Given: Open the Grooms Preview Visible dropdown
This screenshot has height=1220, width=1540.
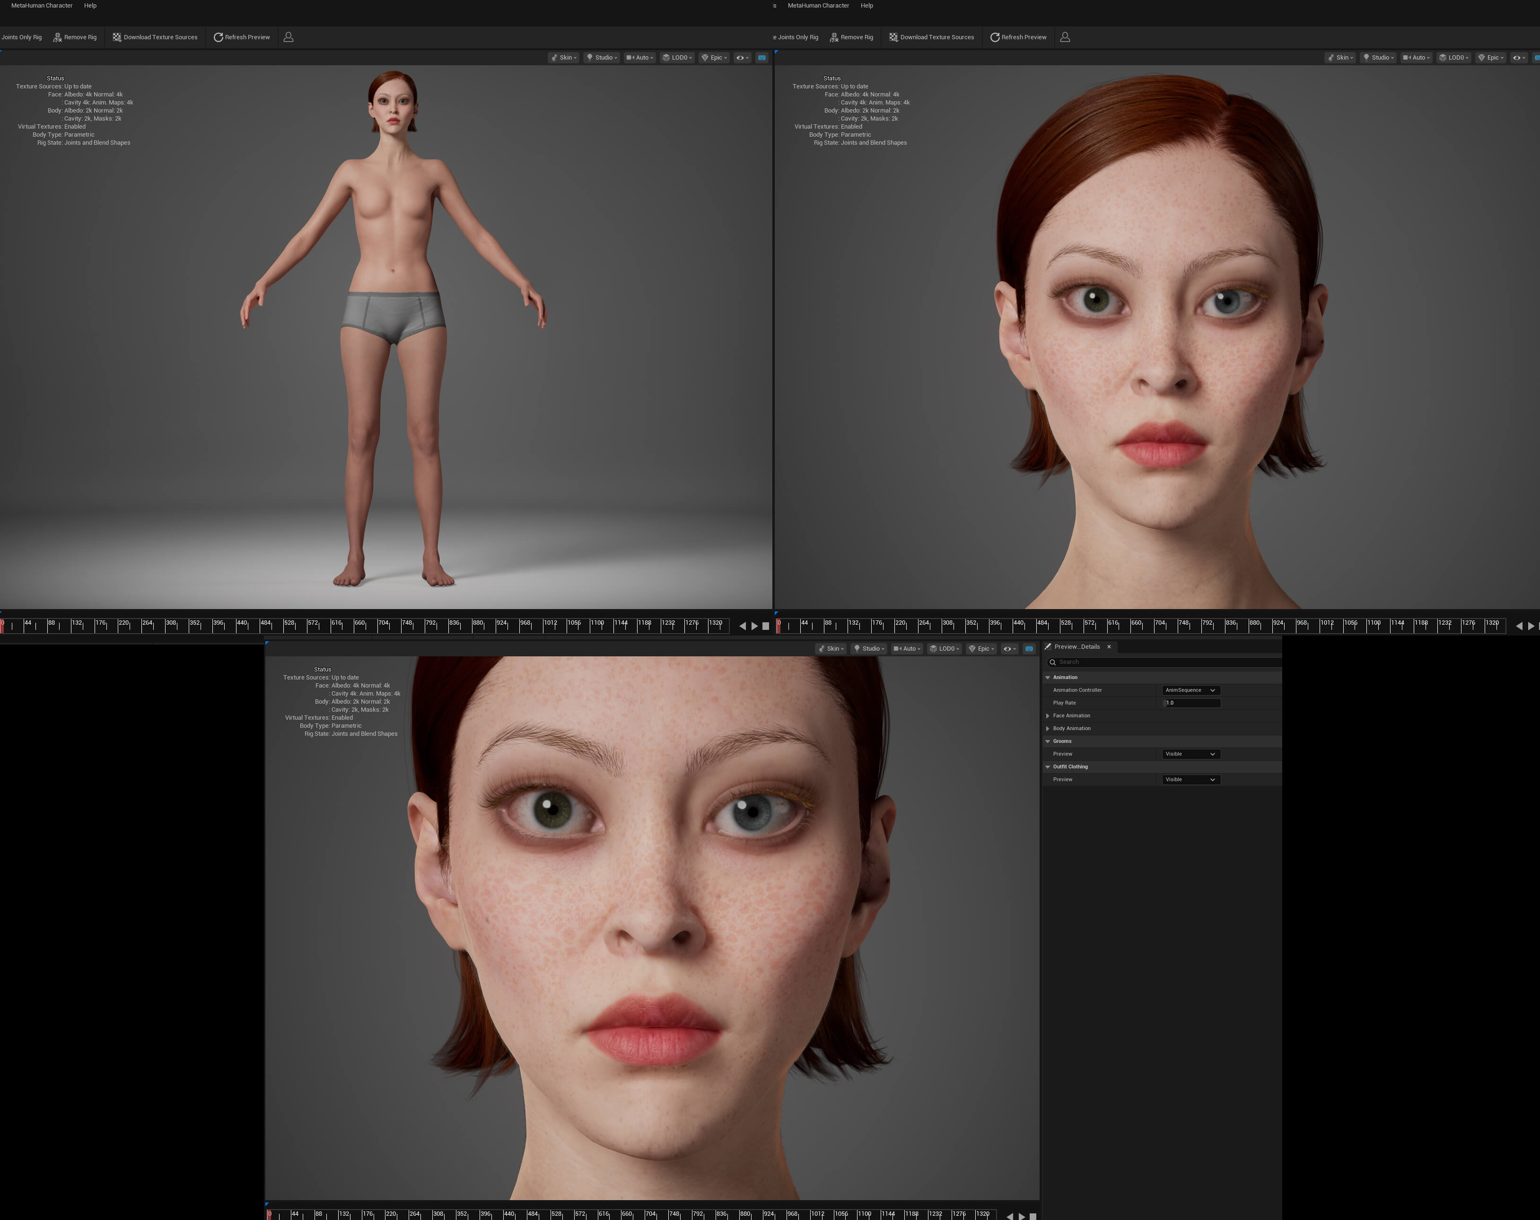Looking at the screenshot, I should [1191, 754].
